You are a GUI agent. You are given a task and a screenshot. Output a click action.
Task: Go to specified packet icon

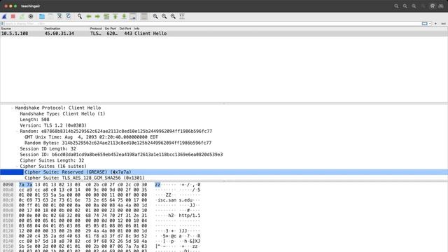[106, 17]
